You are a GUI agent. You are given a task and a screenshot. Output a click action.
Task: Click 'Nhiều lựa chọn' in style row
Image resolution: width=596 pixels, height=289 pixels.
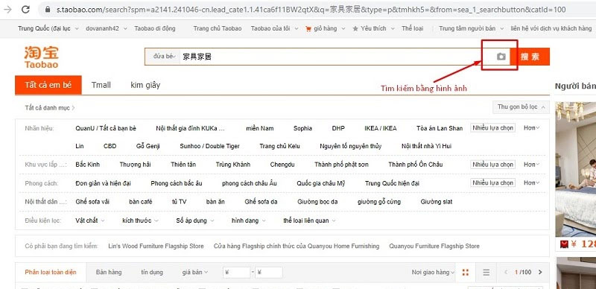click(492, 183)
